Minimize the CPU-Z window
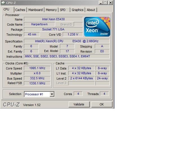Image resolution: width=180 pixels, height=144 pixels. [x=101, y=3]
